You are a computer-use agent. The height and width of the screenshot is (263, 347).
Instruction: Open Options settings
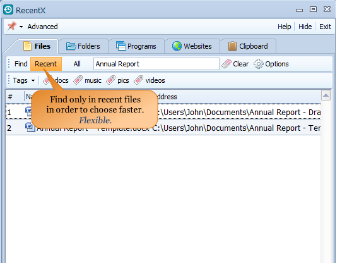tap(277, 64)
